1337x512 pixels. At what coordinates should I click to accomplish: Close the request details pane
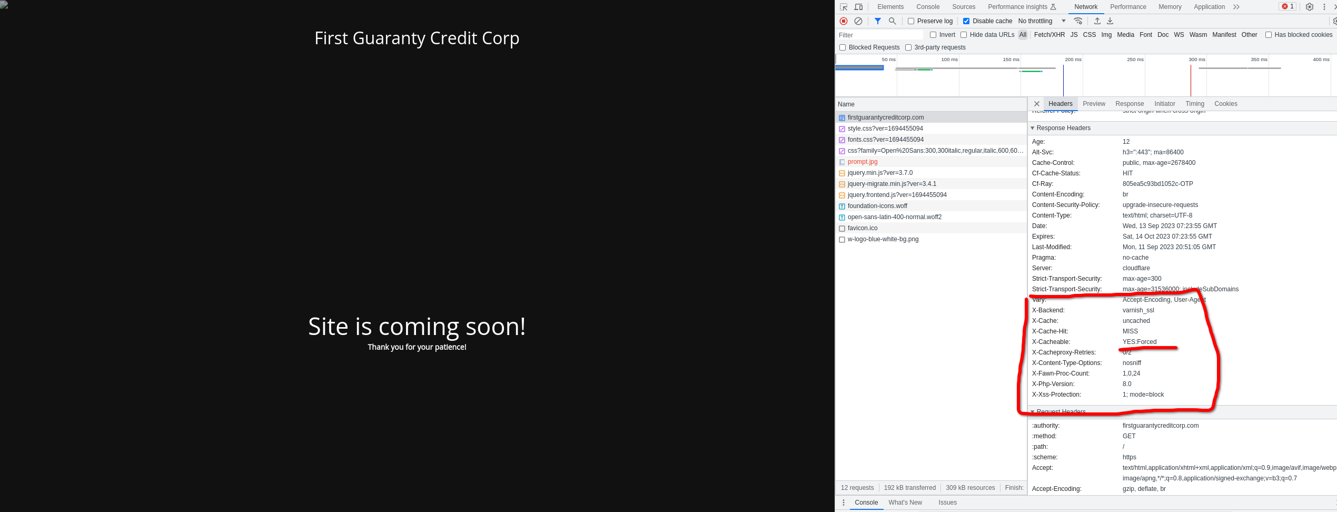[x=1037, y=104]
